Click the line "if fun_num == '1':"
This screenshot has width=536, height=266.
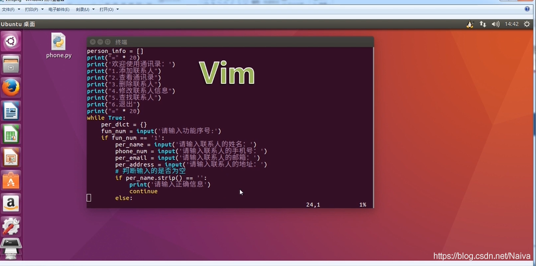pos(133,138)
